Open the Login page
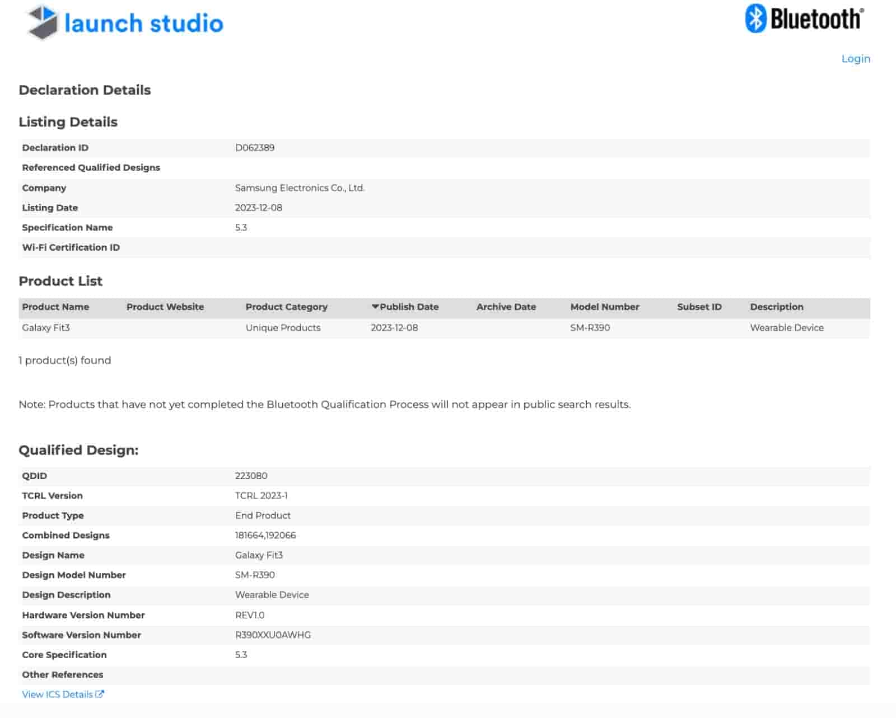 [856, 59]
